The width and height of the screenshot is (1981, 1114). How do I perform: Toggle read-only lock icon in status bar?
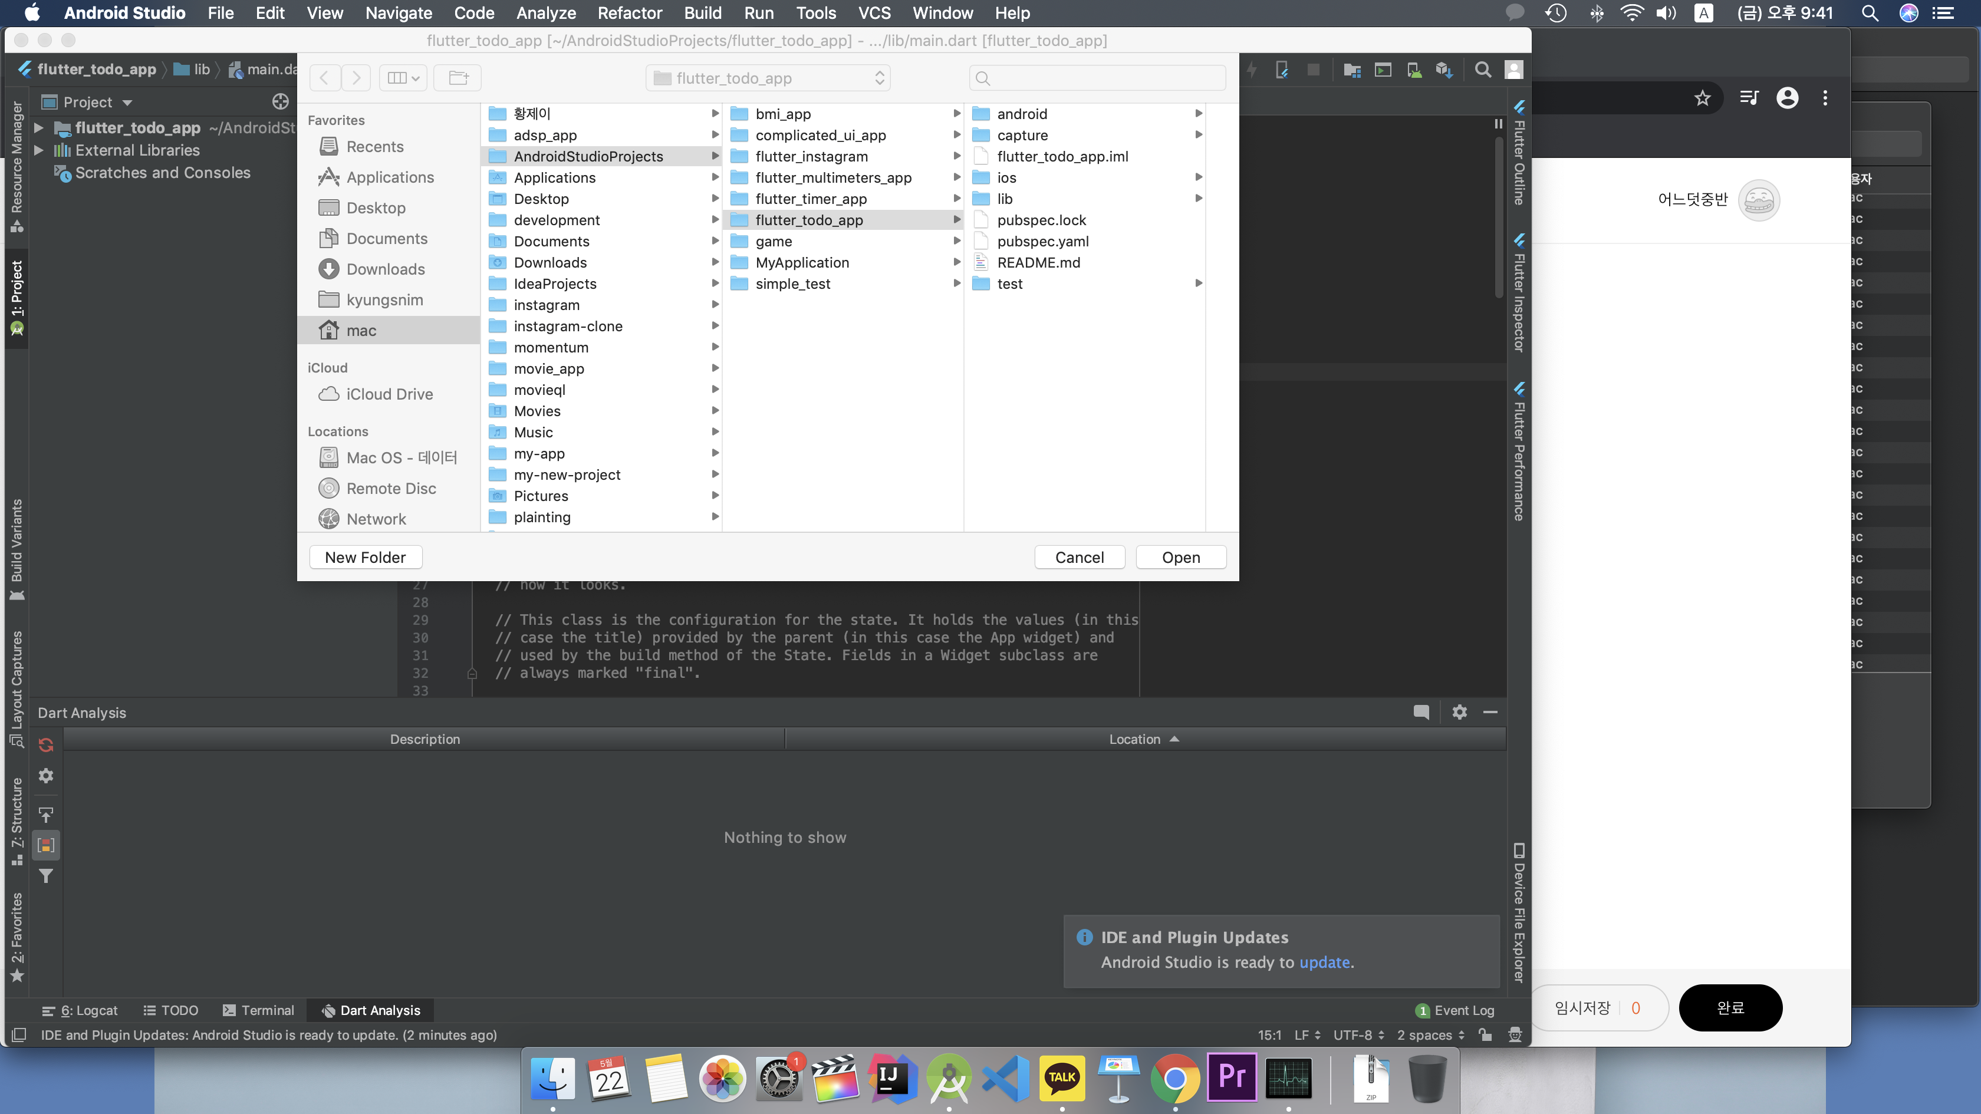[1485, 1035]
